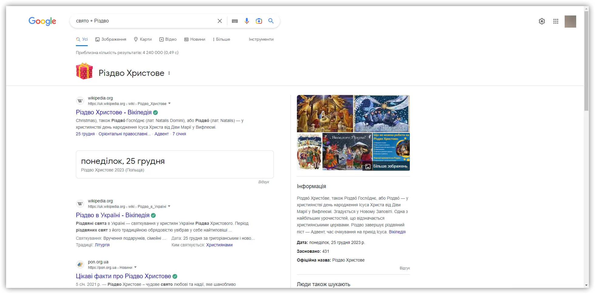
Task: Open the Google apps grid
Action: (x=556, y=21)
